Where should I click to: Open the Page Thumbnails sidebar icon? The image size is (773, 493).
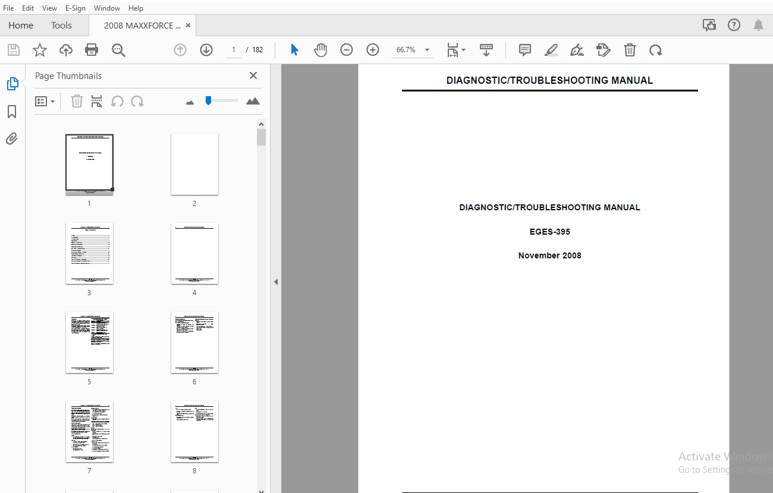[x=12, y=84]
